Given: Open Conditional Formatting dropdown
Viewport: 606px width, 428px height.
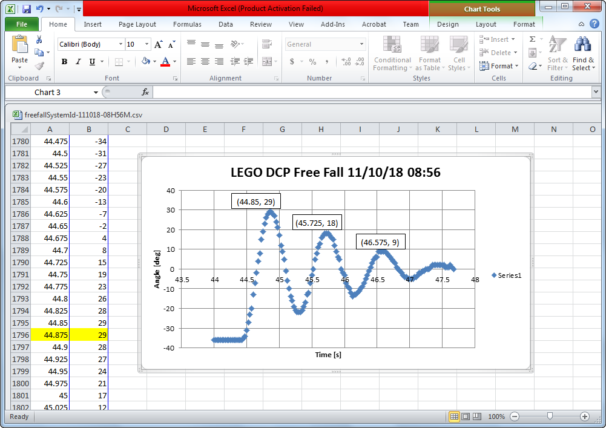Looking at the screenshot, I should [392, 53].
